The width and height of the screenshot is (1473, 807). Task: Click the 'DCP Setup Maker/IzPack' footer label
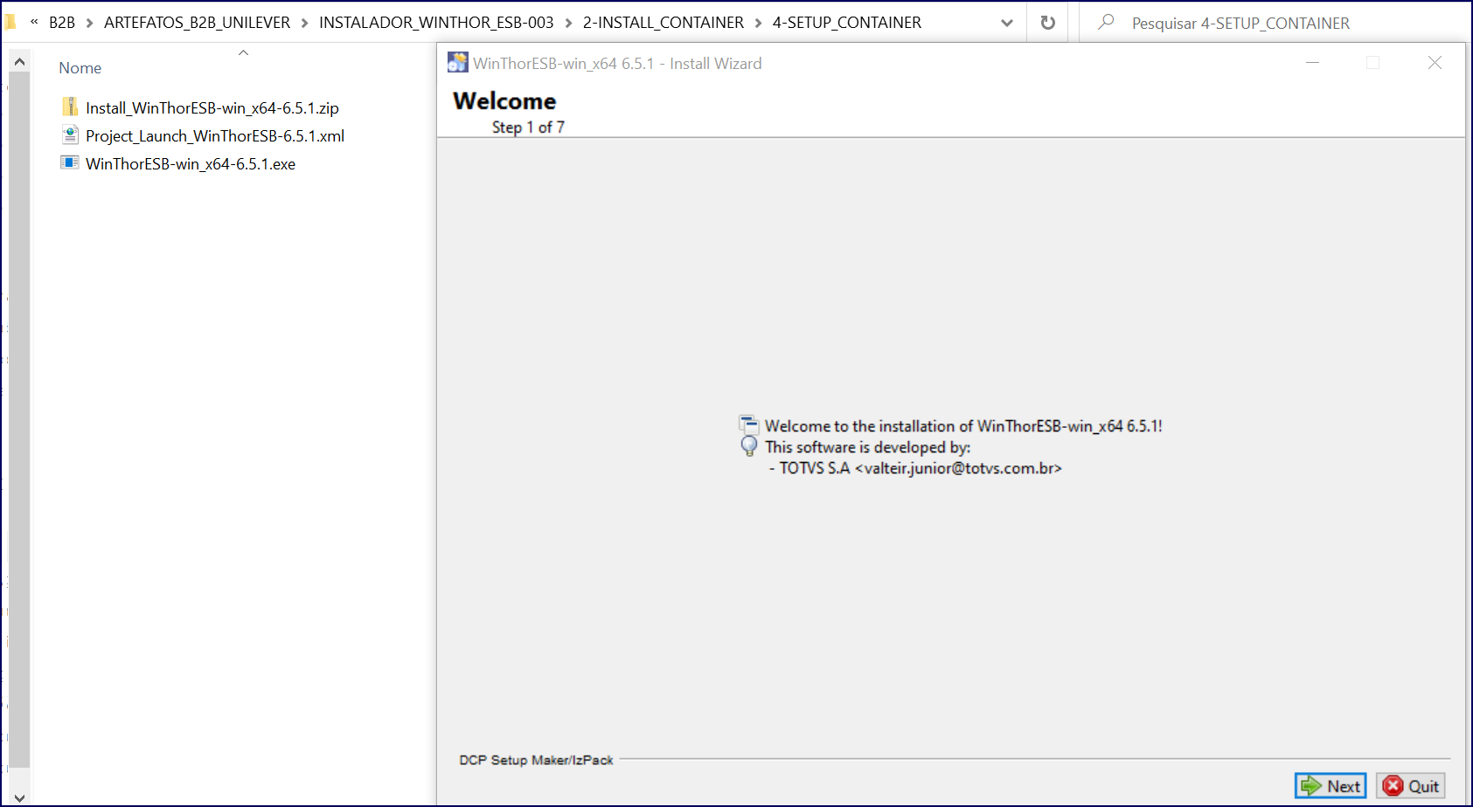click(536, 760)
